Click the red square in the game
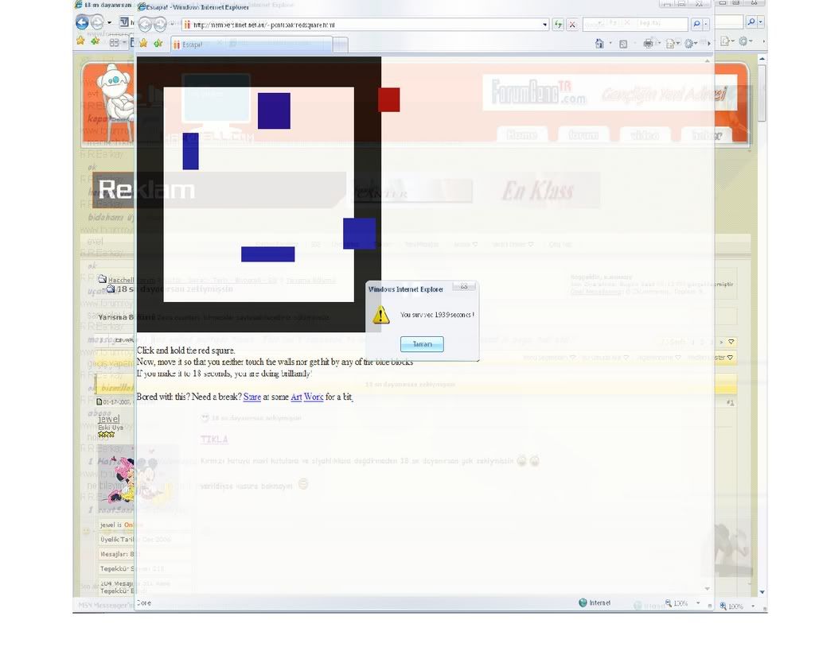The height and width of the screenshot is (651, 815). pyautogui.click(x=389, y=99)
